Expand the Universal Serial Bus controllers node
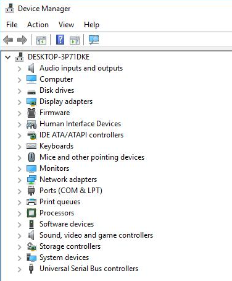 (x=20, y=269)
